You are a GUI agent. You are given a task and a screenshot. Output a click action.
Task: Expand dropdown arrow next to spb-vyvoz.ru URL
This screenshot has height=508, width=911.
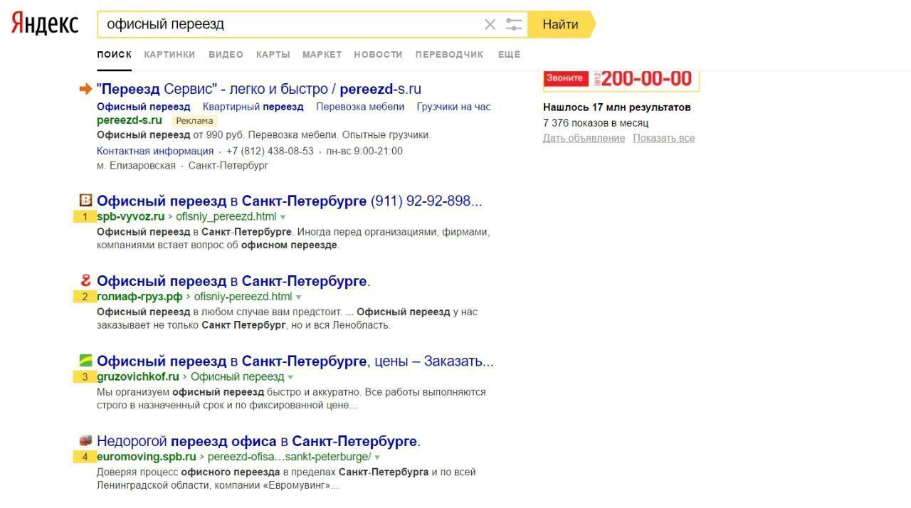click(283, 217)
